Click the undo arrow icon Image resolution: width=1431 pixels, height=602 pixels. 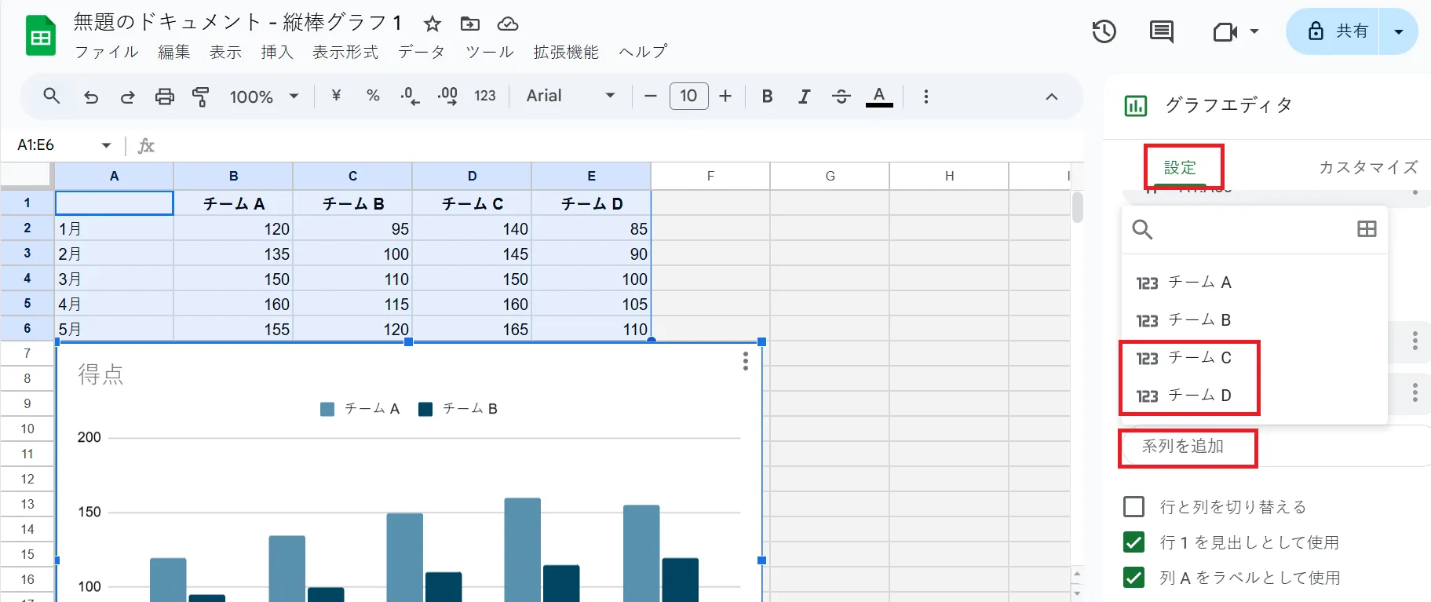[91, 97]
